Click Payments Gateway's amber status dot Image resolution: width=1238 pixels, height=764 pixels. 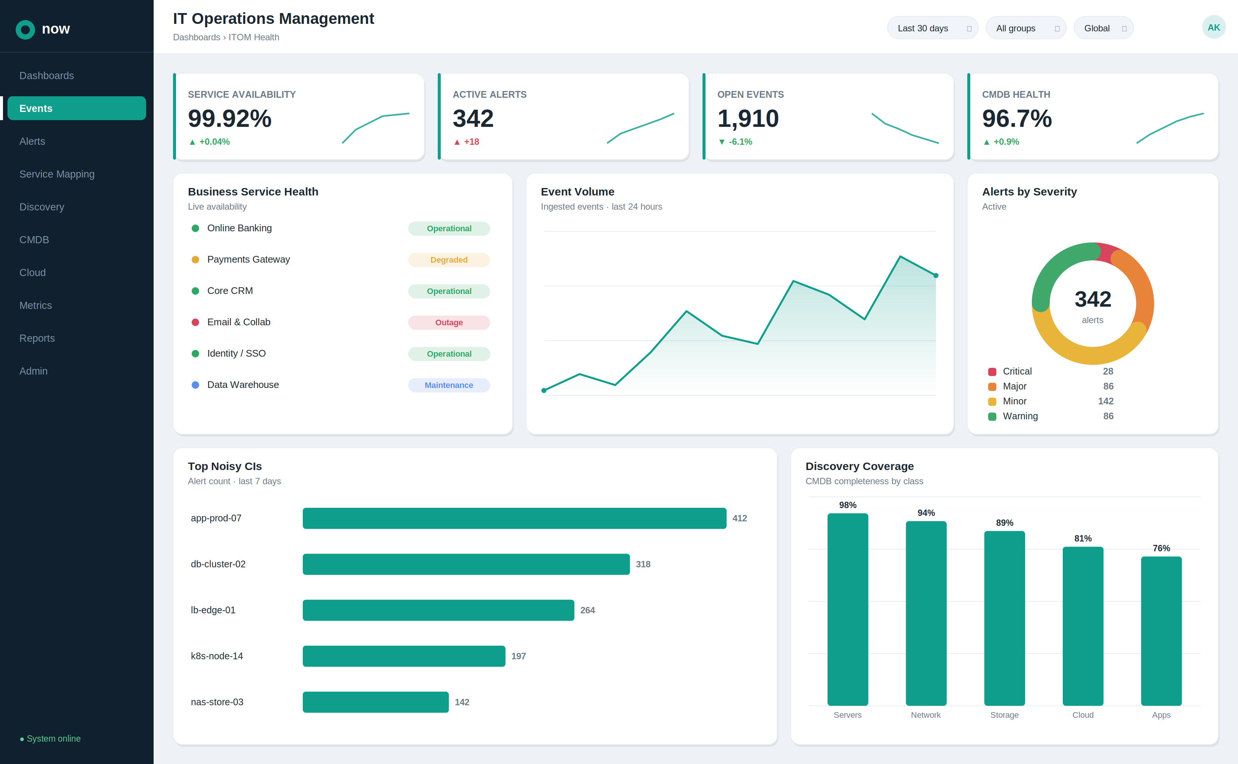tap(195, 260)
